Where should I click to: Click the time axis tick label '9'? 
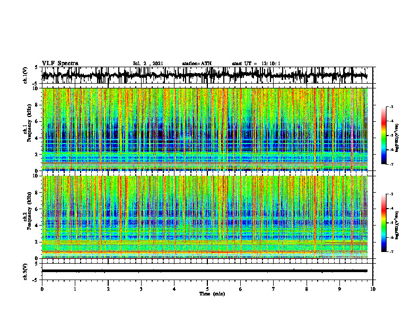[339, 289]
